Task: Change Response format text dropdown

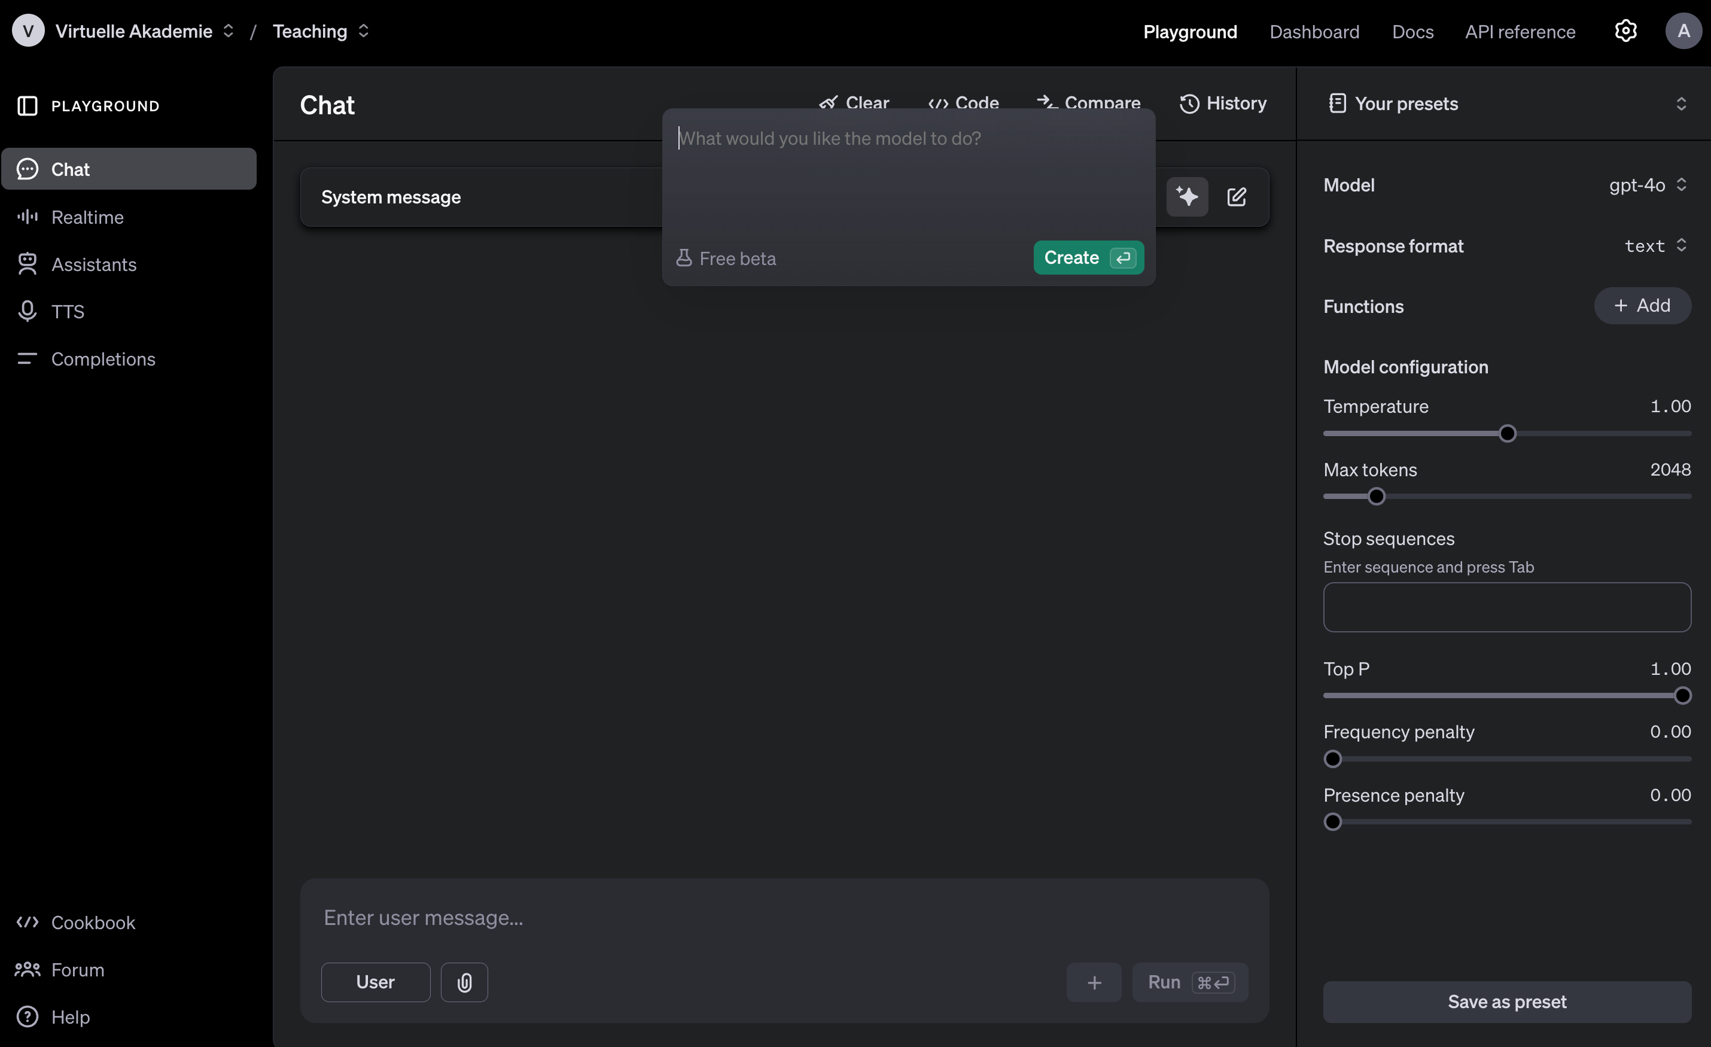Action: 1655,246
